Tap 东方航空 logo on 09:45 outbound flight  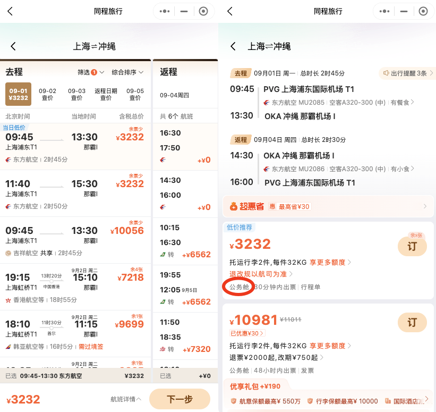[x=8, y=160]
